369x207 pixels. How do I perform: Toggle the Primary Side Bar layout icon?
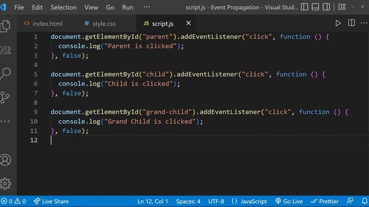(x=304, y=7)
